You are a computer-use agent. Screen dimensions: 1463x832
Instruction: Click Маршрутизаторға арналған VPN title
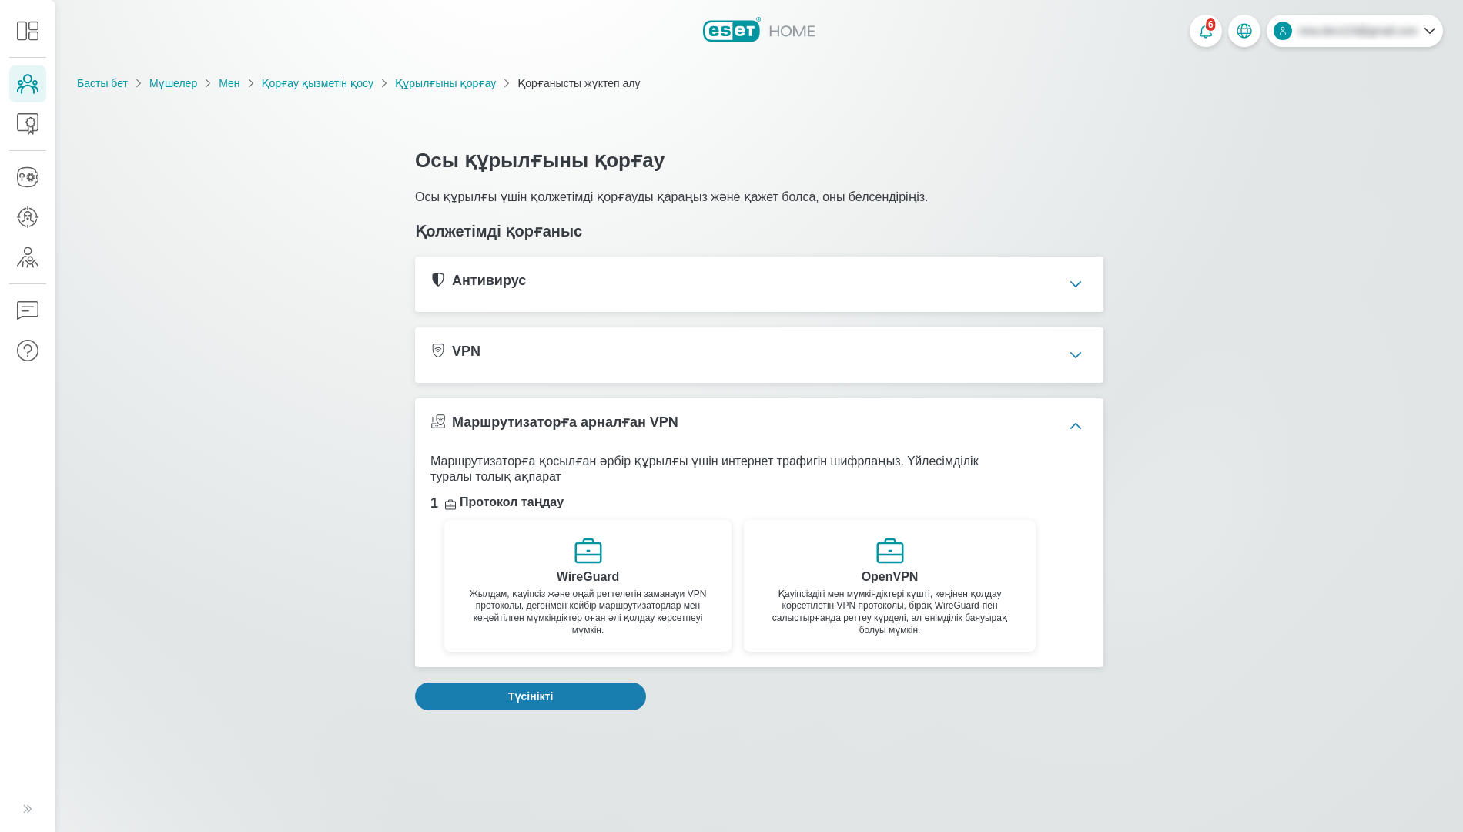565,422
